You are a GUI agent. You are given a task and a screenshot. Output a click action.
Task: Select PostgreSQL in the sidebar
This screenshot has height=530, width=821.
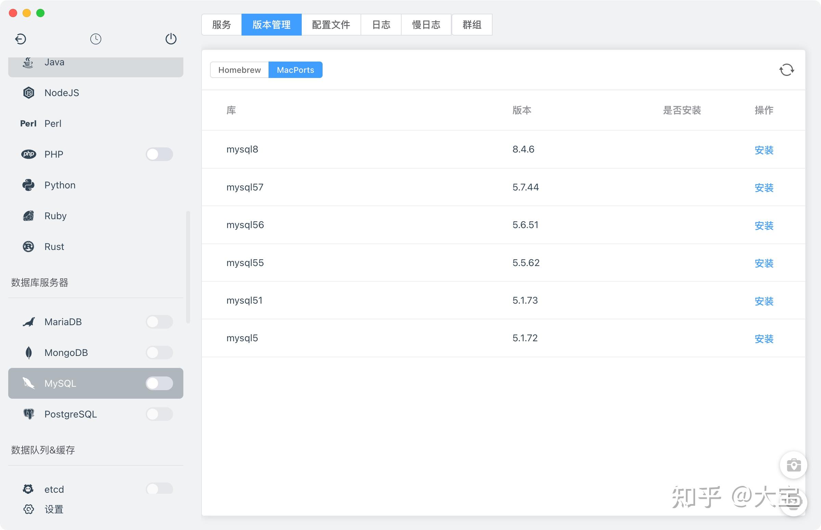[x=70, y=414]
